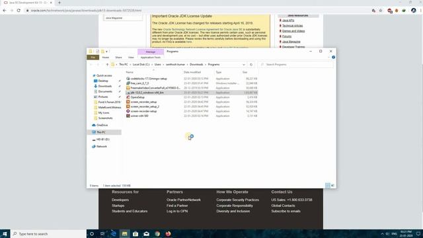Open the File menu in Explorer

tap(93, 58)
